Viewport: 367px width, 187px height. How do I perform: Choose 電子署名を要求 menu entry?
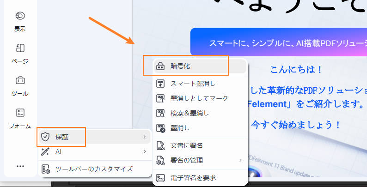200,178
